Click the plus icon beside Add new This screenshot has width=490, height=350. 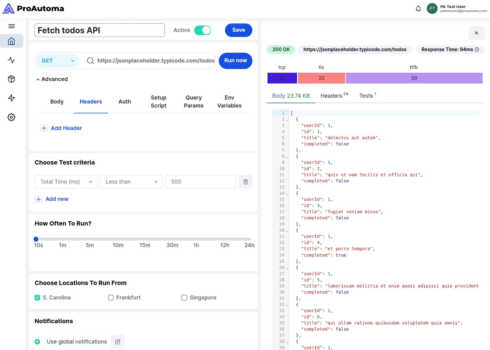(x=39, y=199)
